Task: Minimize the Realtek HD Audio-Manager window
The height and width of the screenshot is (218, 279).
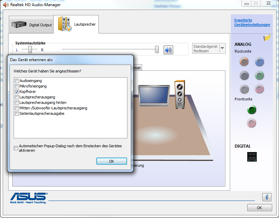Action: [247, 3]
